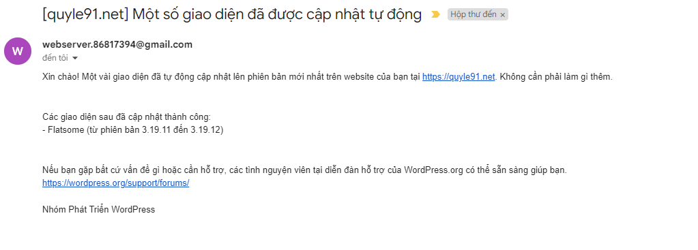Click sender webserver.86817394@gmail.com
This screenshot has width=698, height=250.
(x=117, y=44)
